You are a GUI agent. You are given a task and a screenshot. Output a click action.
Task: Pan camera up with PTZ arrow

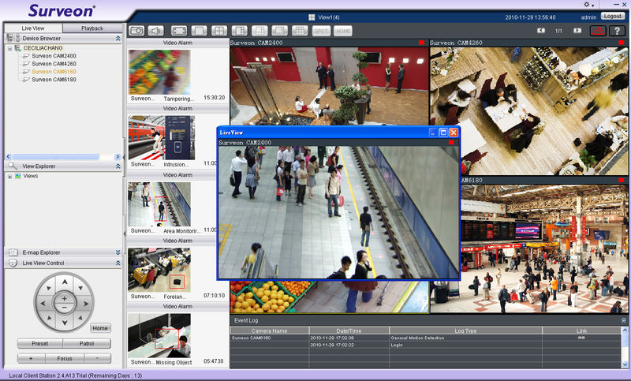point(65,282)
